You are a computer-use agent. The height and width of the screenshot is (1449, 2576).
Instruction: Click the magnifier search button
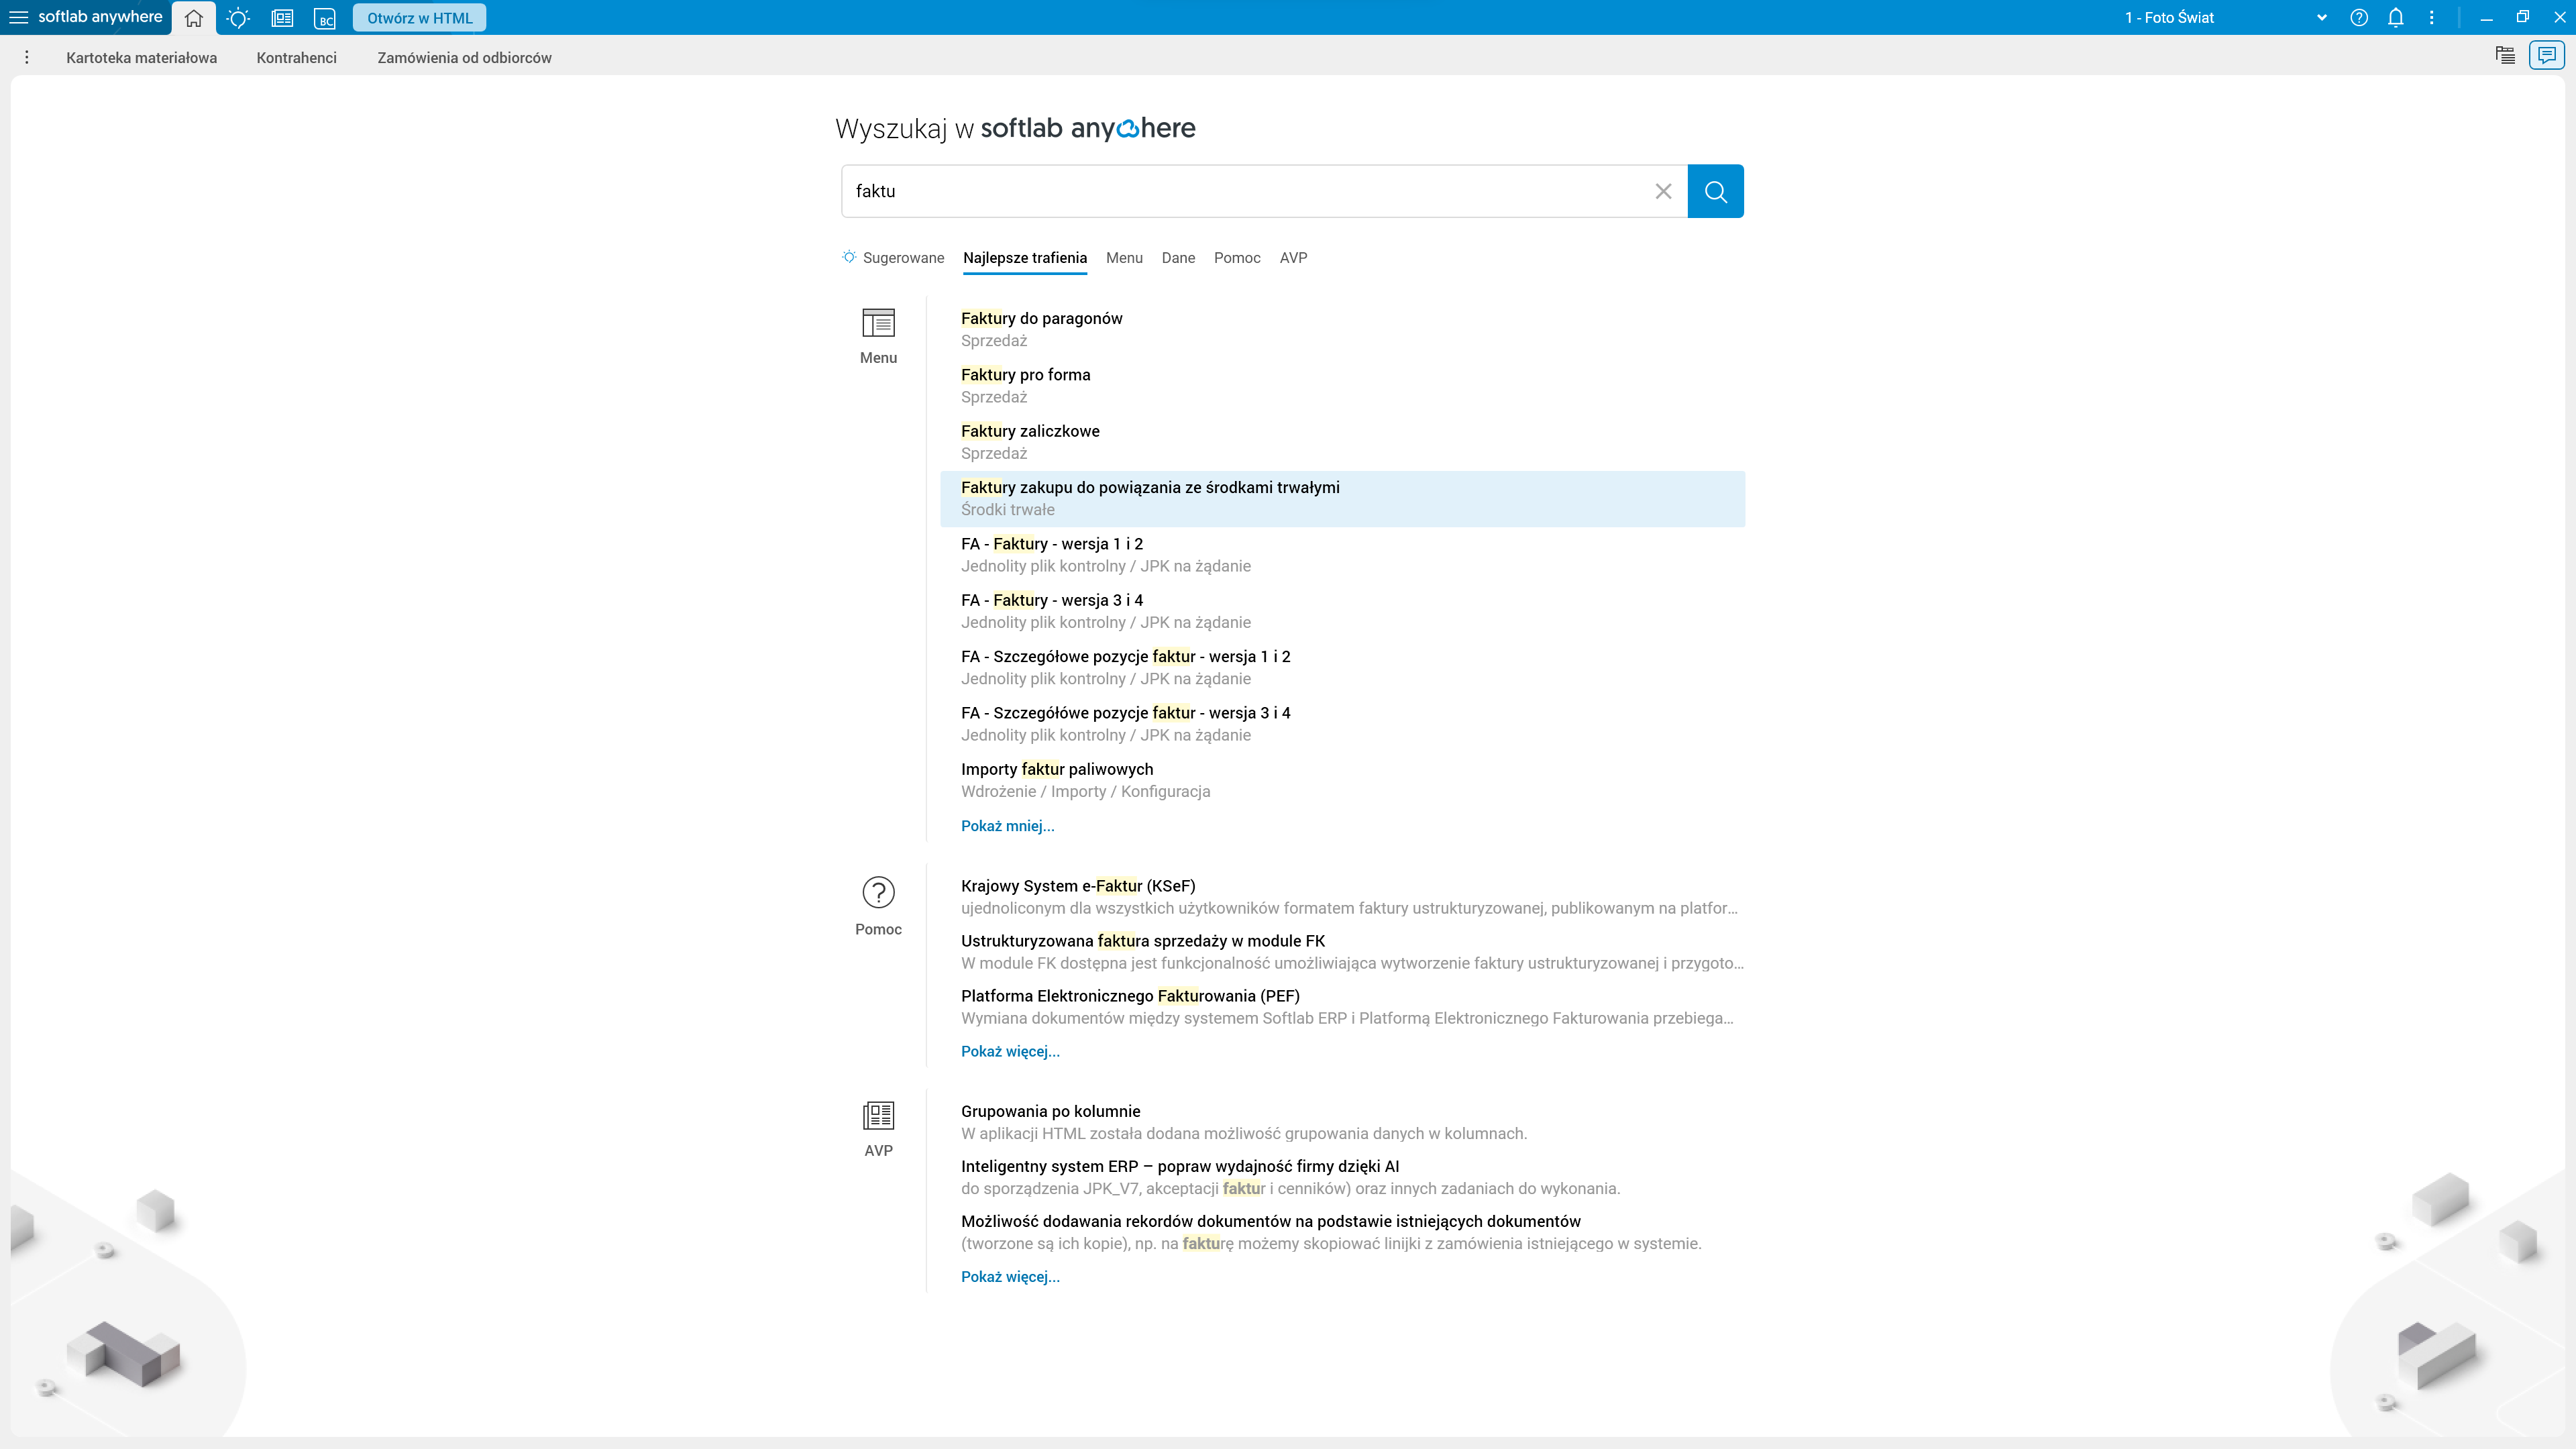[1715, 191]
